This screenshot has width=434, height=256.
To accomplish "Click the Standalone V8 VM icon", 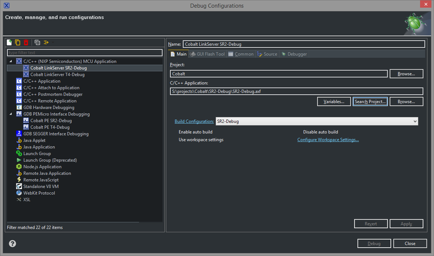I will [x=19, y=186].
